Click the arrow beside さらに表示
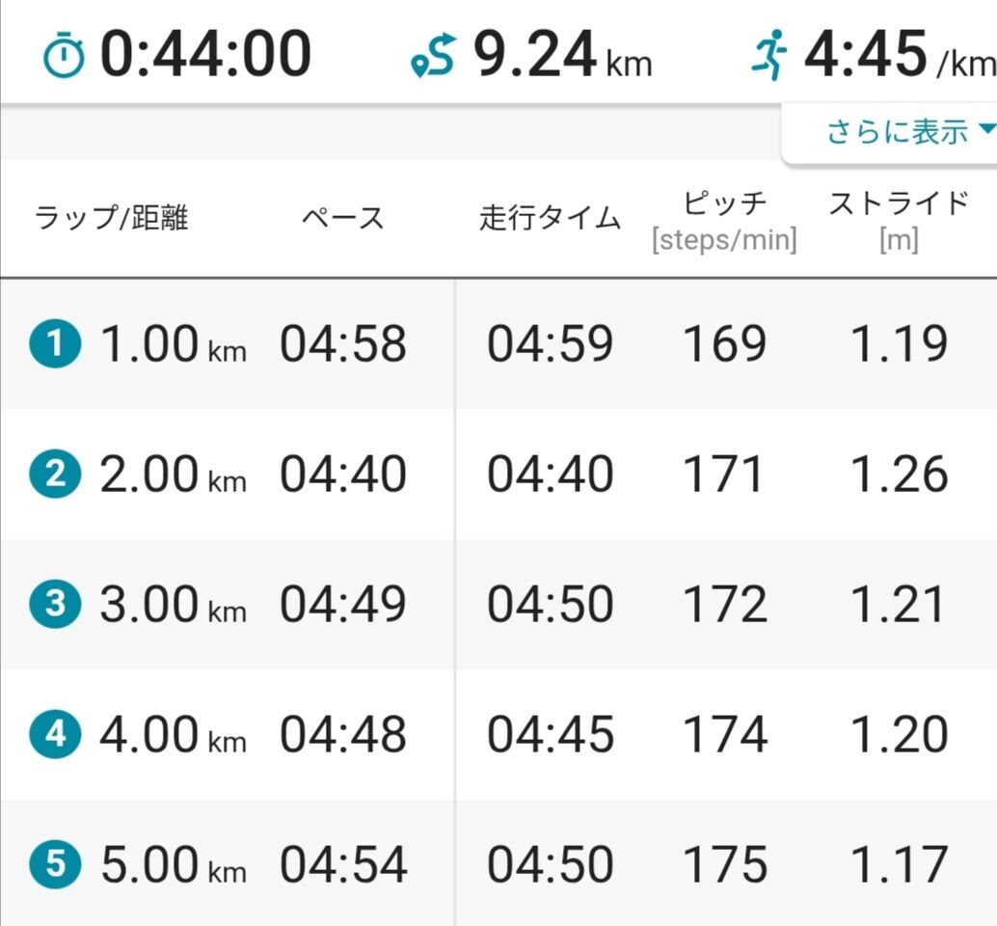Image resolution: width=997 pixels, height=926 pixels. point(986,129)
